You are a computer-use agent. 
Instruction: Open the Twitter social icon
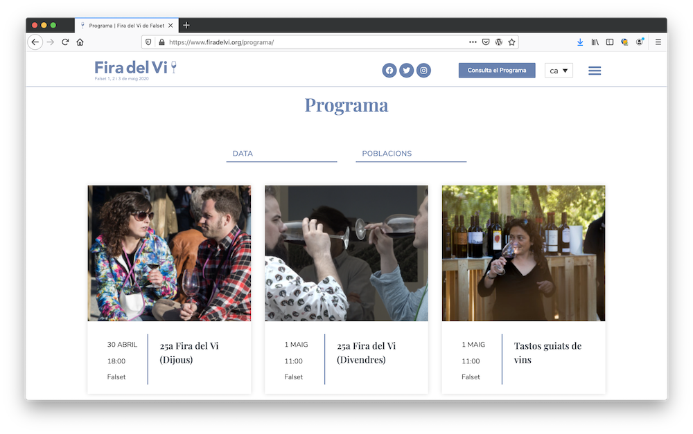click(x=407, y=71)
